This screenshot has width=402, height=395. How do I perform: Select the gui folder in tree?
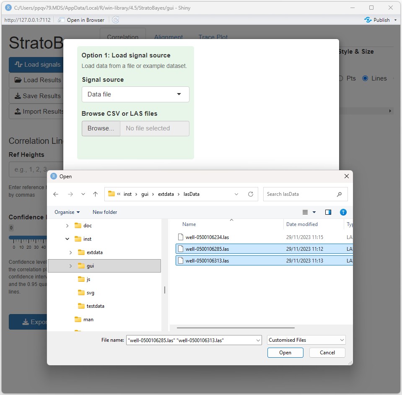(x=104, y=266)
